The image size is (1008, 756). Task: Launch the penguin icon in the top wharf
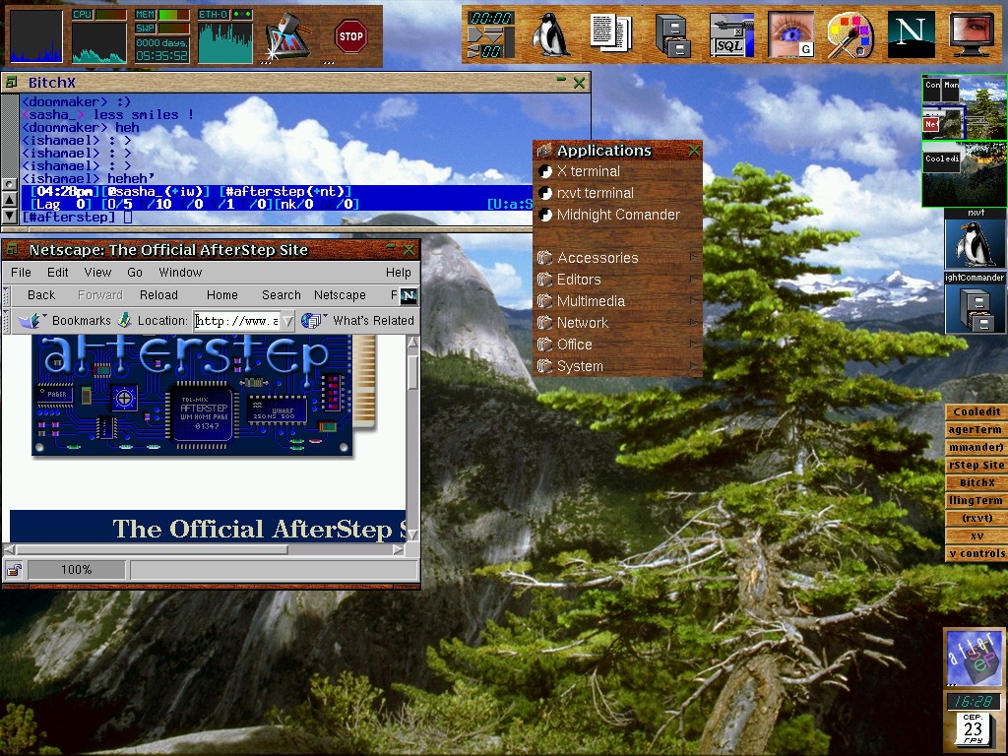551,34
